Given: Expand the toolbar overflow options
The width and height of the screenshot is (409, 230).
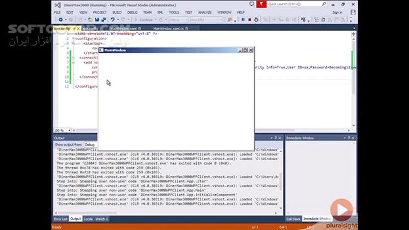Looking at the screenshot, I should click(x=351, y=20).
